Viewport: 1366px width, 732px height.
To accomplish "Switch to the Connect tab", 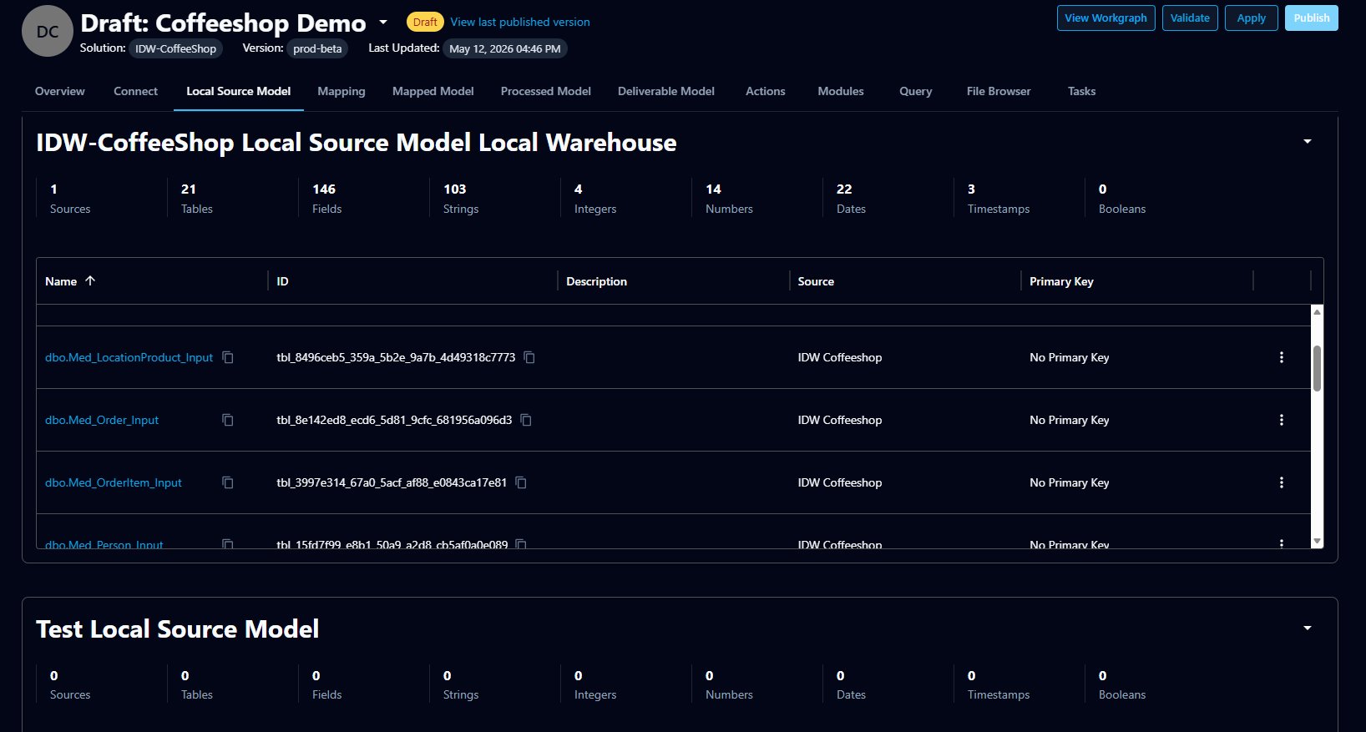I will pyautogui.click(x=135, y=91).
